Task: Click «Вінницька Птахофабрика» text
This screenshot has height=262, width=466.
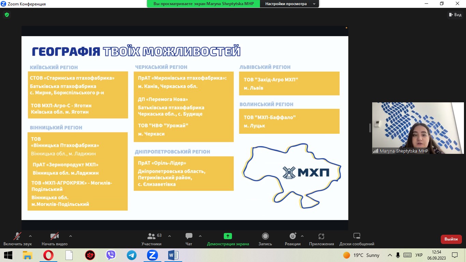Action: (x=65, y=145)
